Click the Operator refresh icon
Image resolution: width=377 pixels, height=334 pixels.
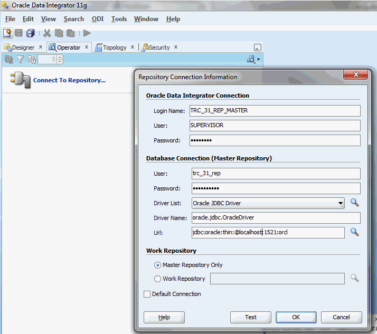8,59
